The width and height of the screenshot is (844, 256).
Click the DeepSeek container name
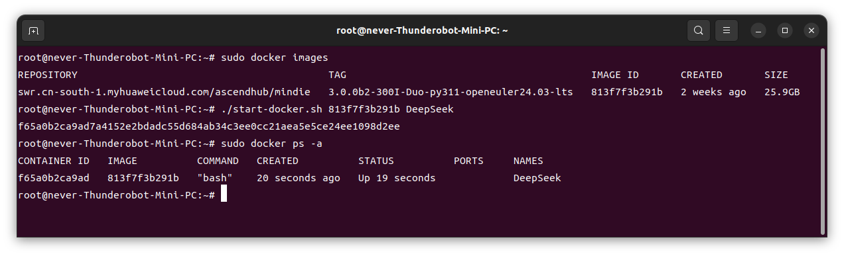pyautogui.click(x=537, y=178)
